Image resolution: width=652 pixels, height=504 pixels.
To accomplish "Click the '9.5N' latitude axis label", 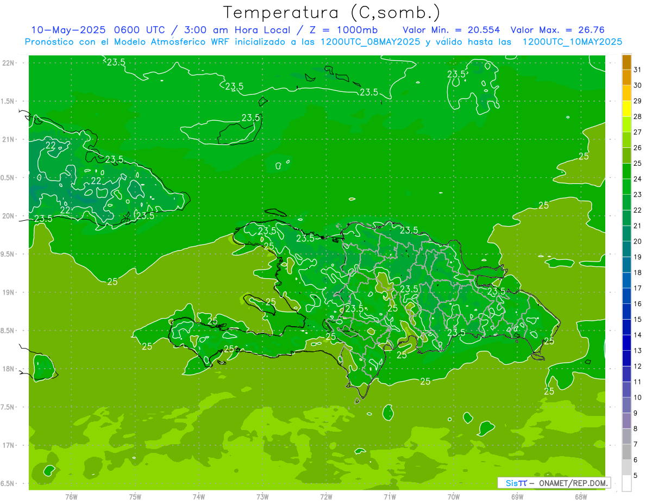I will pyautogui.click(x=8, y=254).
